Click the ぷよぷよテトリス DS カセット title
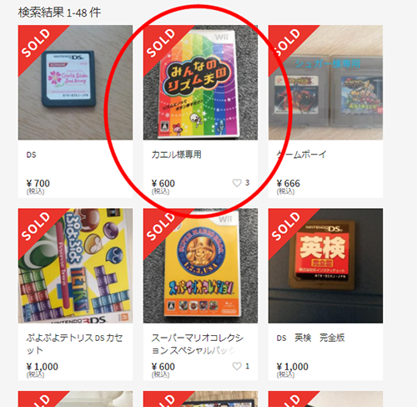This screenshot has height=407, width=417. pos(74,343)
